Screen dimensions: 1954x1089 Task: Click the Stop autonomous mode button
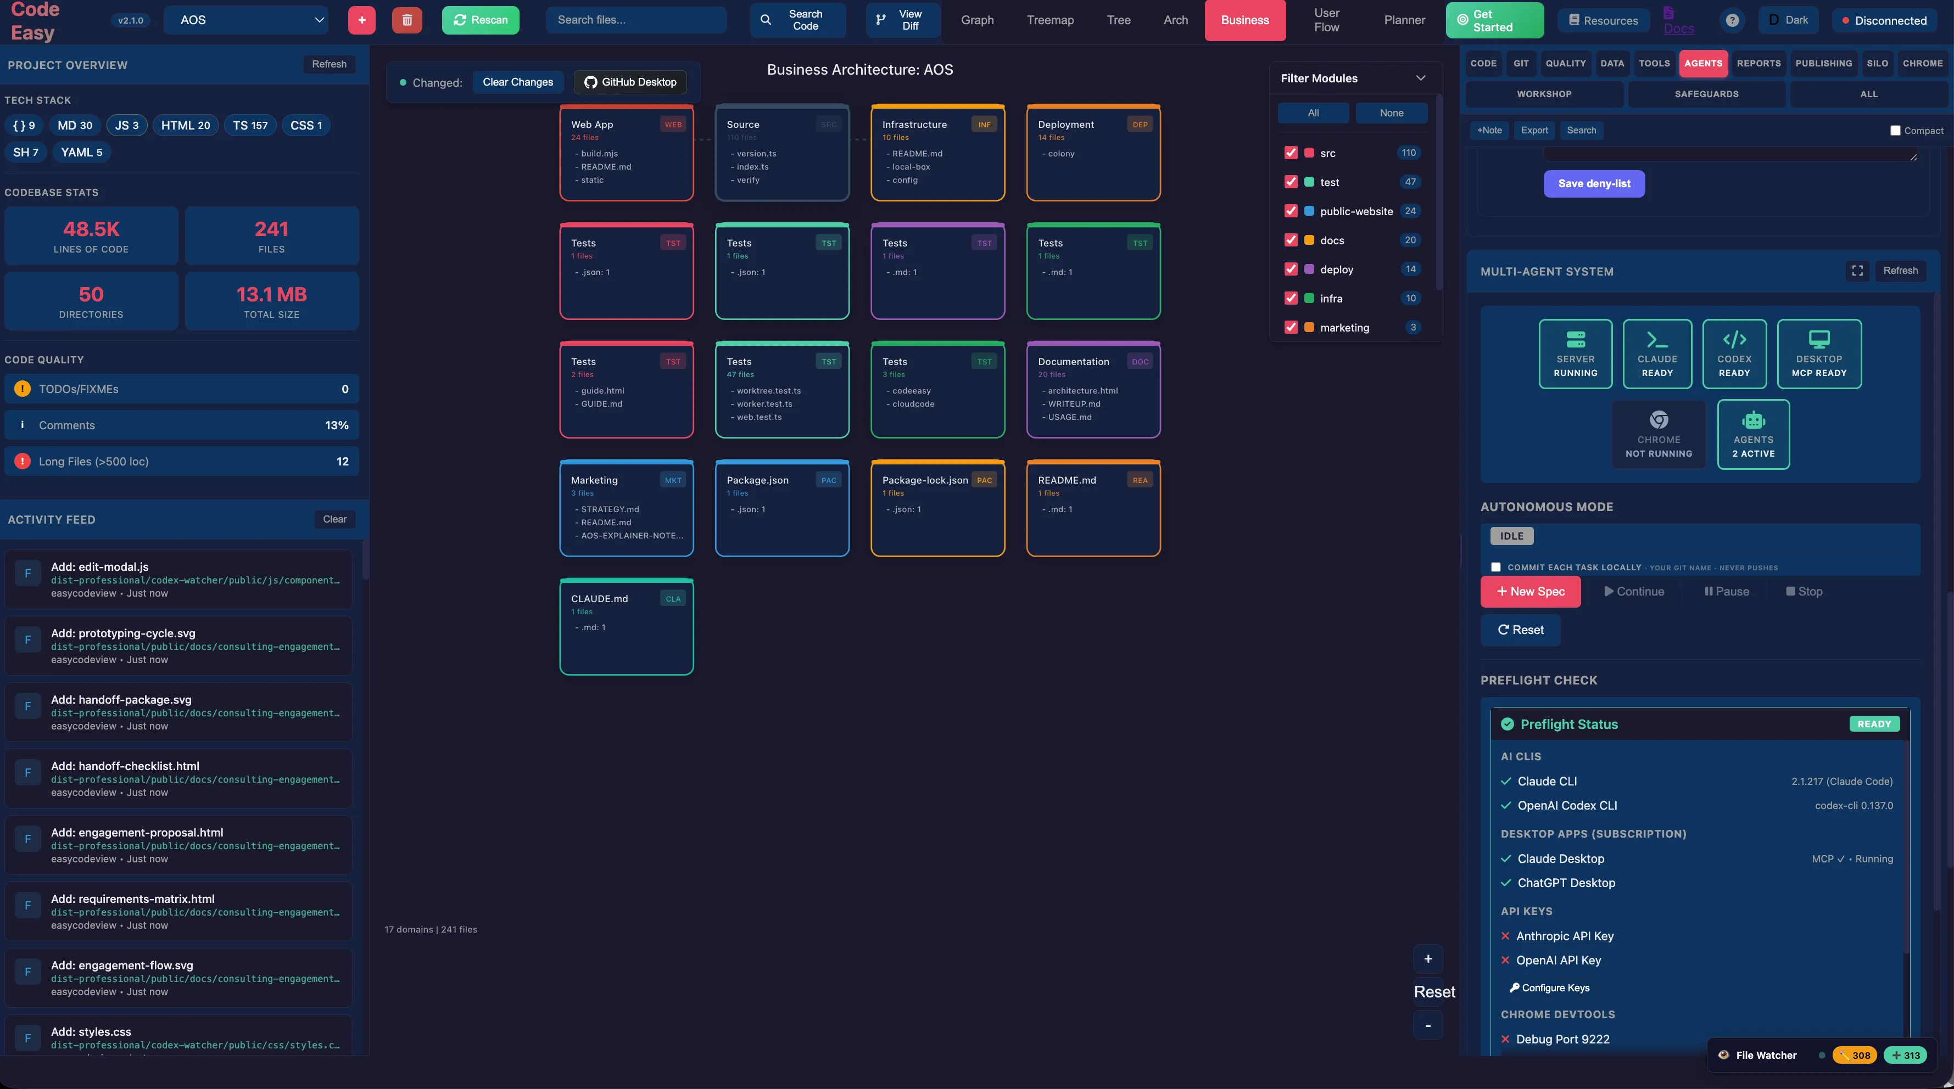pos(1804,592)
